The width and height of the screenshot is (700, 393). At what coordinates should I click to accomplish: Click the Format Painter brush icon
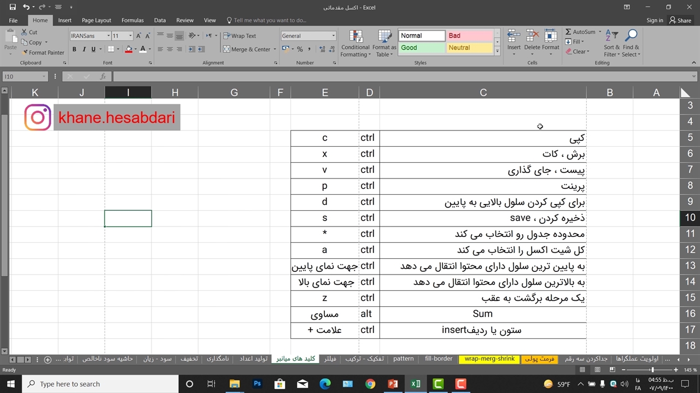25,53
